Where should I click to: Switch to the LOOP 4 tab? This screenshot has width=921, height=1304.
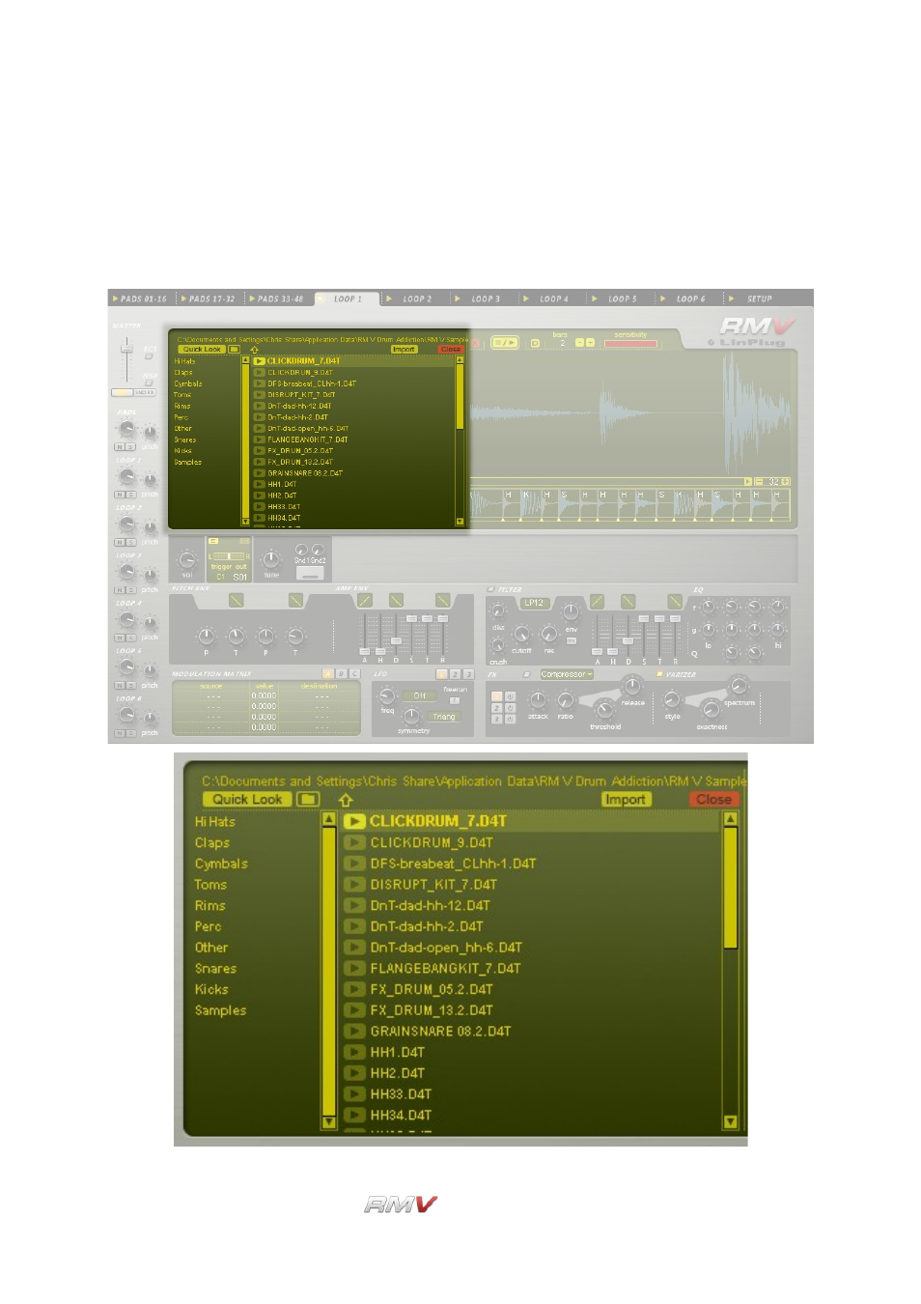(550, 299)
